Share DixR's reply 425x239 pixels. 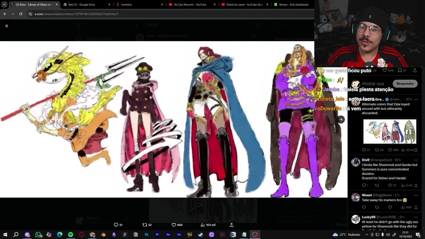(x=416, y=185)
